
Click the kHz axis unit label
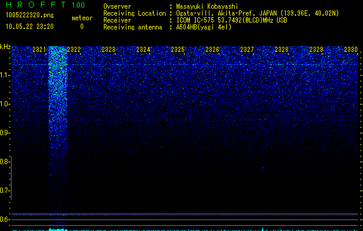coord(5,47)
